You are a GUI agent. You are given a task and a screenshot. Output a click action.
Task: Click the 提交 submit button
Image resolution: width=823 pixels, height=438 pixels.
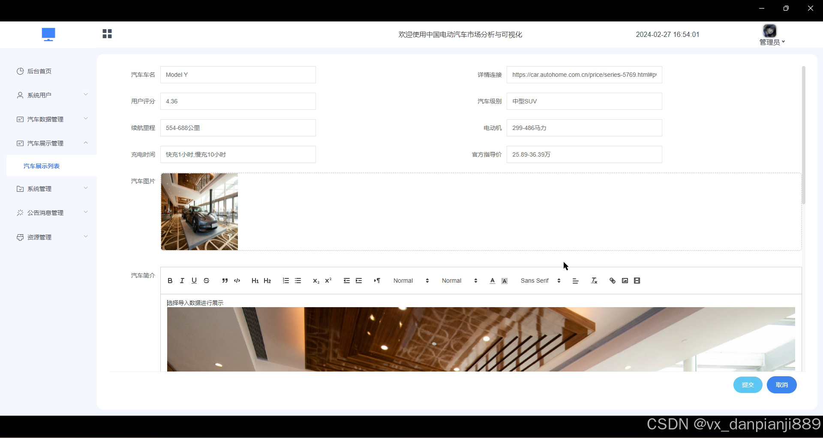pos(748,385)
